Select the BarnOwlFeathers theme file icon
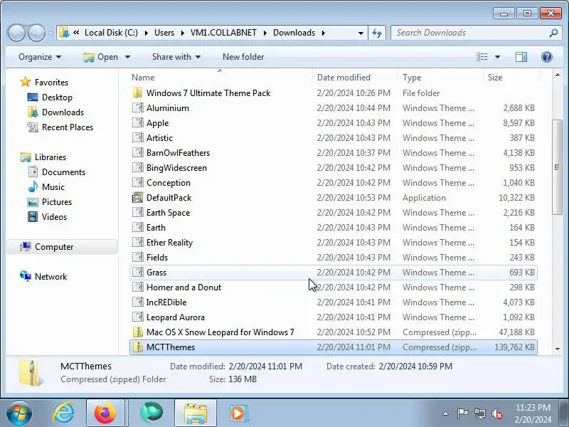Screen dimensions: 569x427 pos(137,152)
